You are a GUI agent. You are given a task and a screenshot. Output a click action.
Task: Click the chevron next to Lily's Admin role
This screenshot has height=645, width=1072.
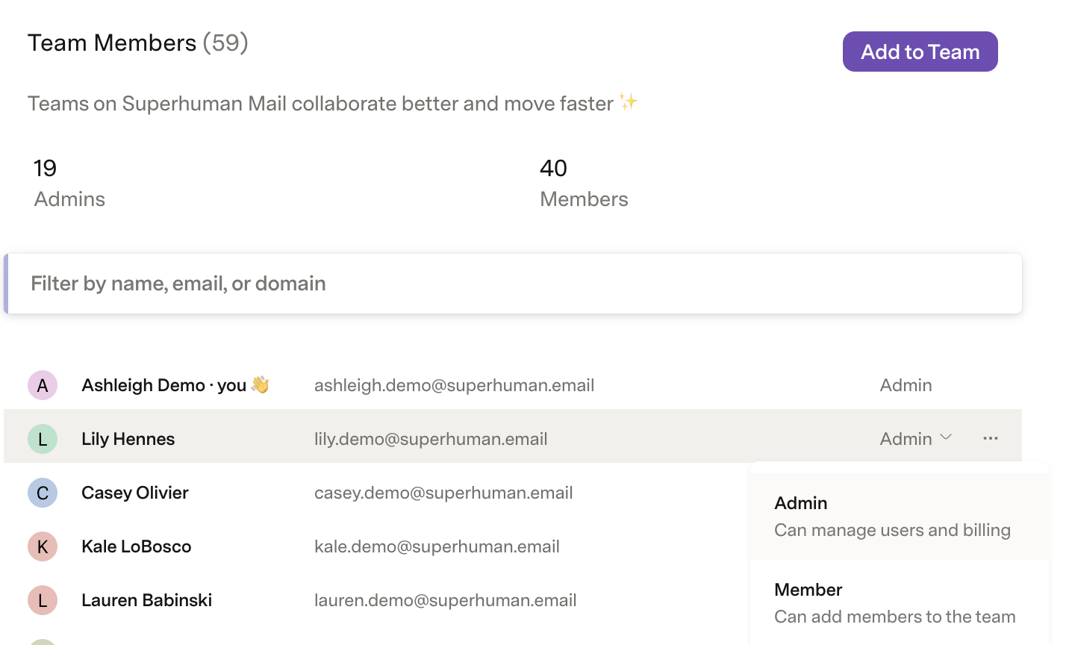pos(946,437)
